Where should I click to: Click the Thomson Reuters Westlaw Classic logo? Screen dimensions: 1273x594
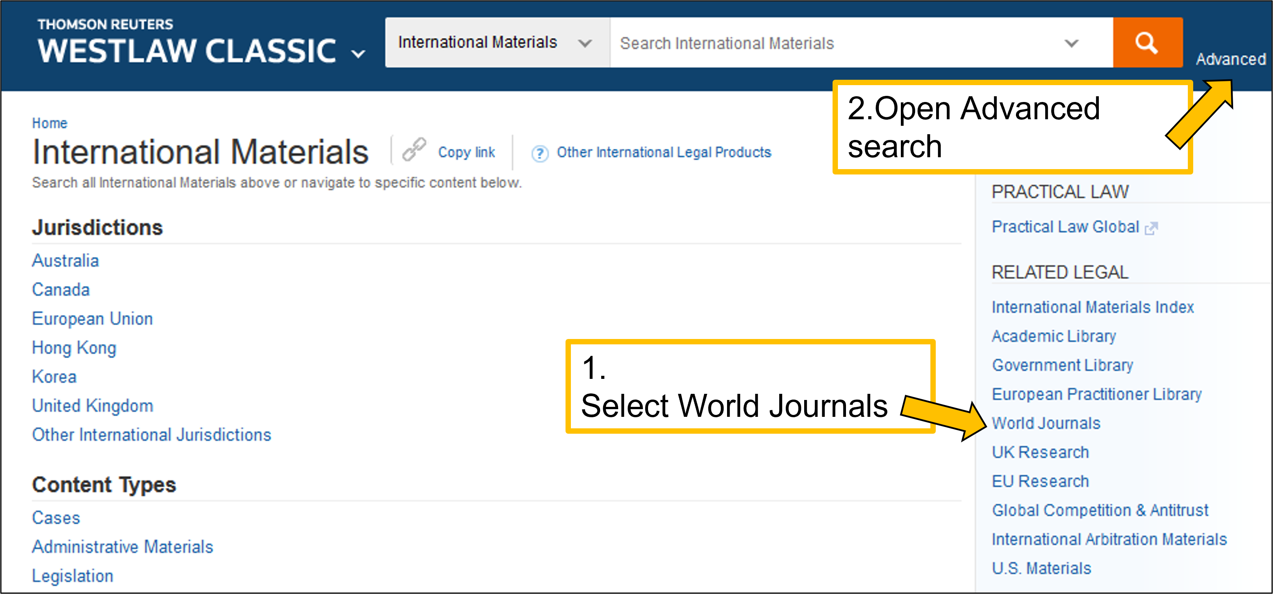(x=187, y=42)
